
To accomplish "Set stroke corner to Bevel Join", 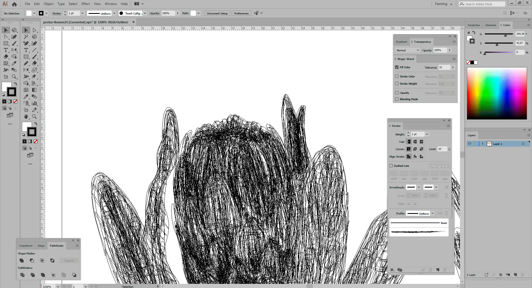I will (x=421, y=149).
